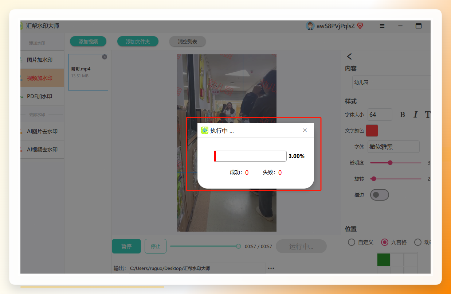The image size is (451, 294).
Task: Click the 清空列表 button
Action: (x=188, y=42)
